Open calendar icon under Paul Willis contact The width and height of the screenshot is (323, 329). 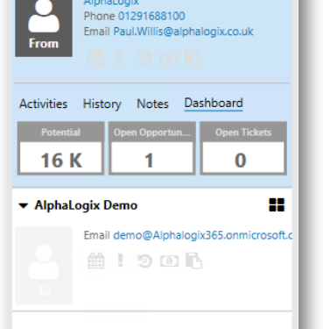(96, 58)
